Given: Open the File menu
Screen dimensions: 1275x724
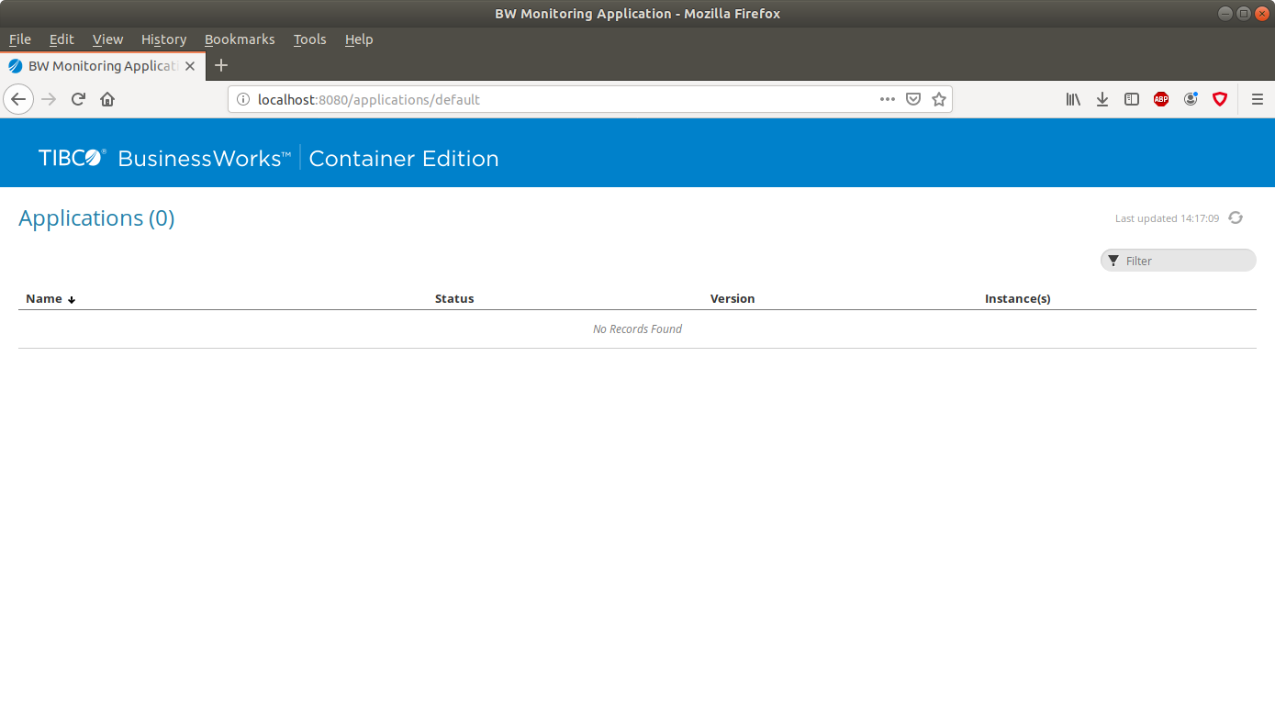Looking at the screenshot, I should [20, 39].
